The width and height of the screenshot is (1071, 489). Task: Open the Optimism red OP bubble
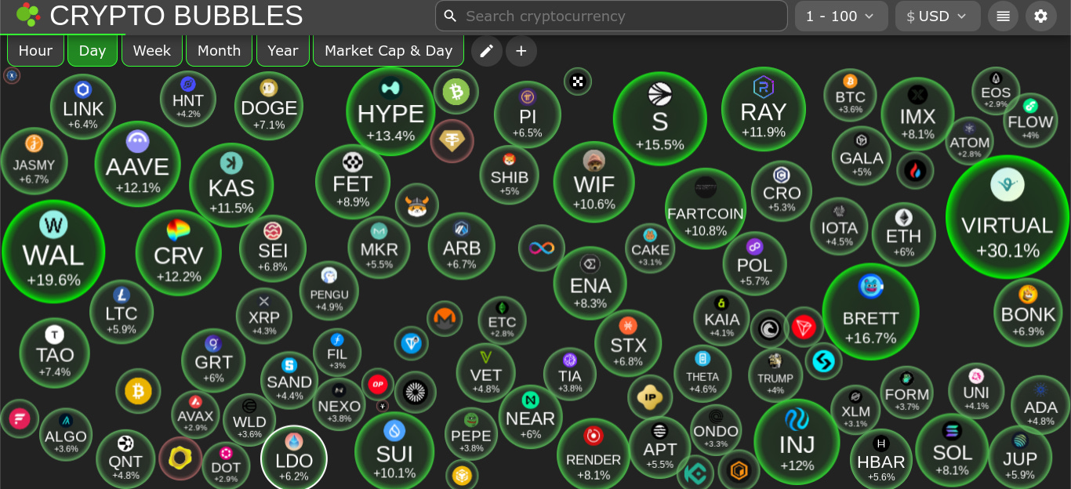coord(378,384)
